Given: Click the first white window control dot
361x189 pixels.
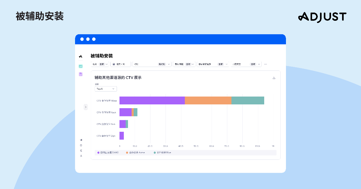Looking at the screenshot, I should 82,39.
